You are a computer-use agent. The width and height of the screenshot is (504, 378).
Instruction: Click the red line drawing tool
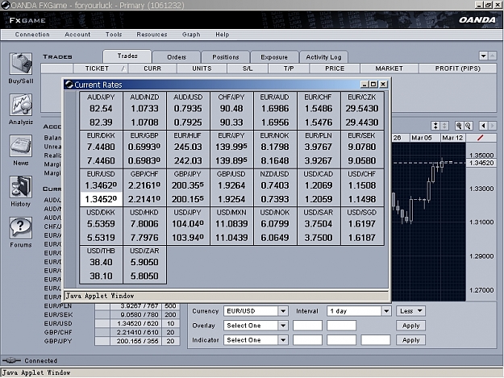tap(481, 138)
